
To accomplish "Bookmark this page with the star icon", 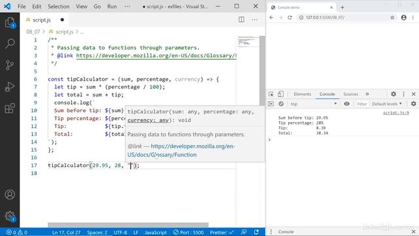I will (392, 18).
